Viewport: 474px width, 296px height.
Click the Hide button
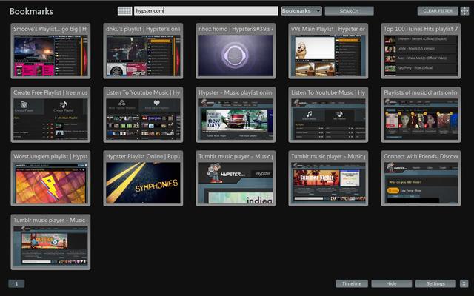coord(392,283)
